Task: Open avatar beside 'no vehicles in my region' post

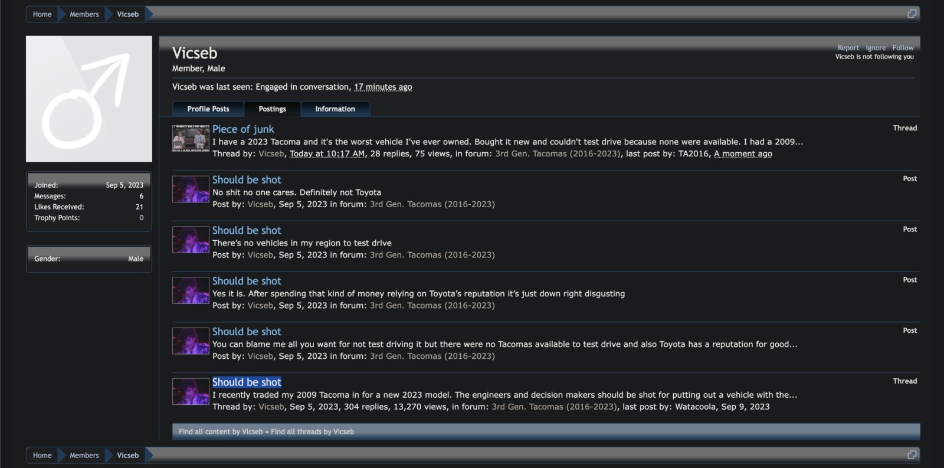Action: pyautogui.click(x=191, y=240)
